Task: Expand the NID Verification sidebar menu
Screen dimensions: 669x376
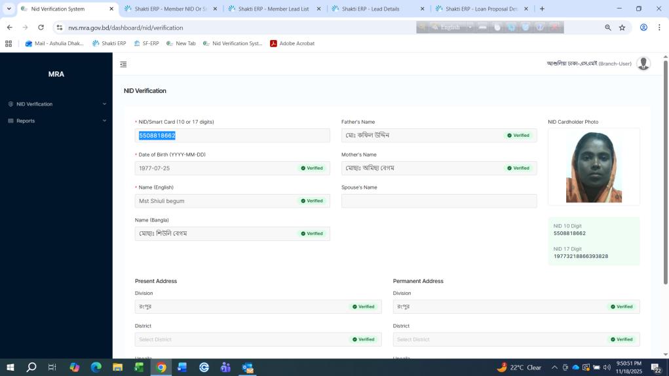Action: point(56,104)
